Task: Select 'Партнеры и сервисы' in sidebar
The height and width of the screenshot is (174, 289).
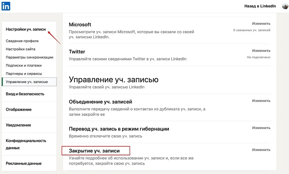Action: click(x=24, y=74)
